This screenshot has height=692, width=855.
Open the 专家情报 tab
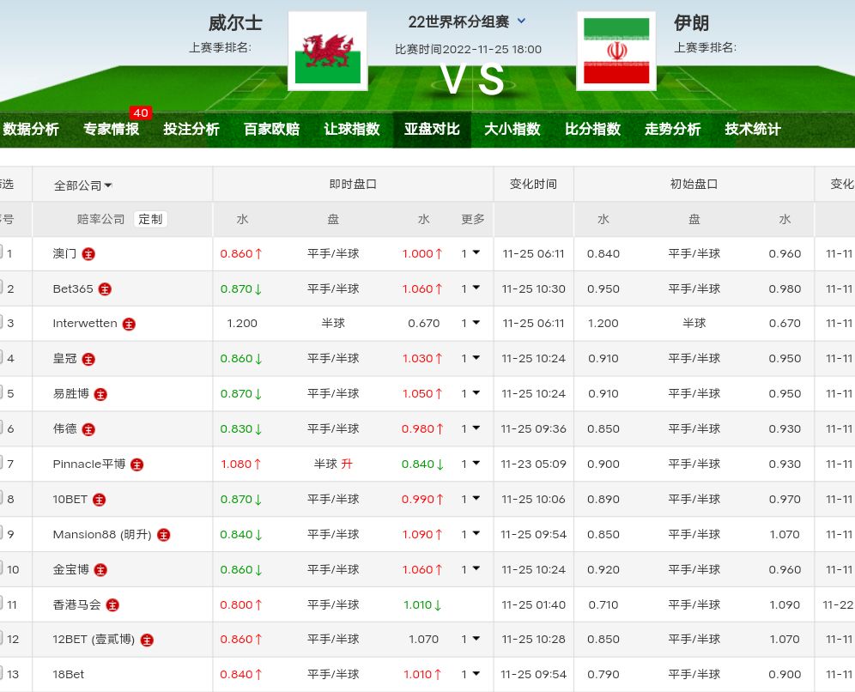pyautogui.click(x=111, y=129)
